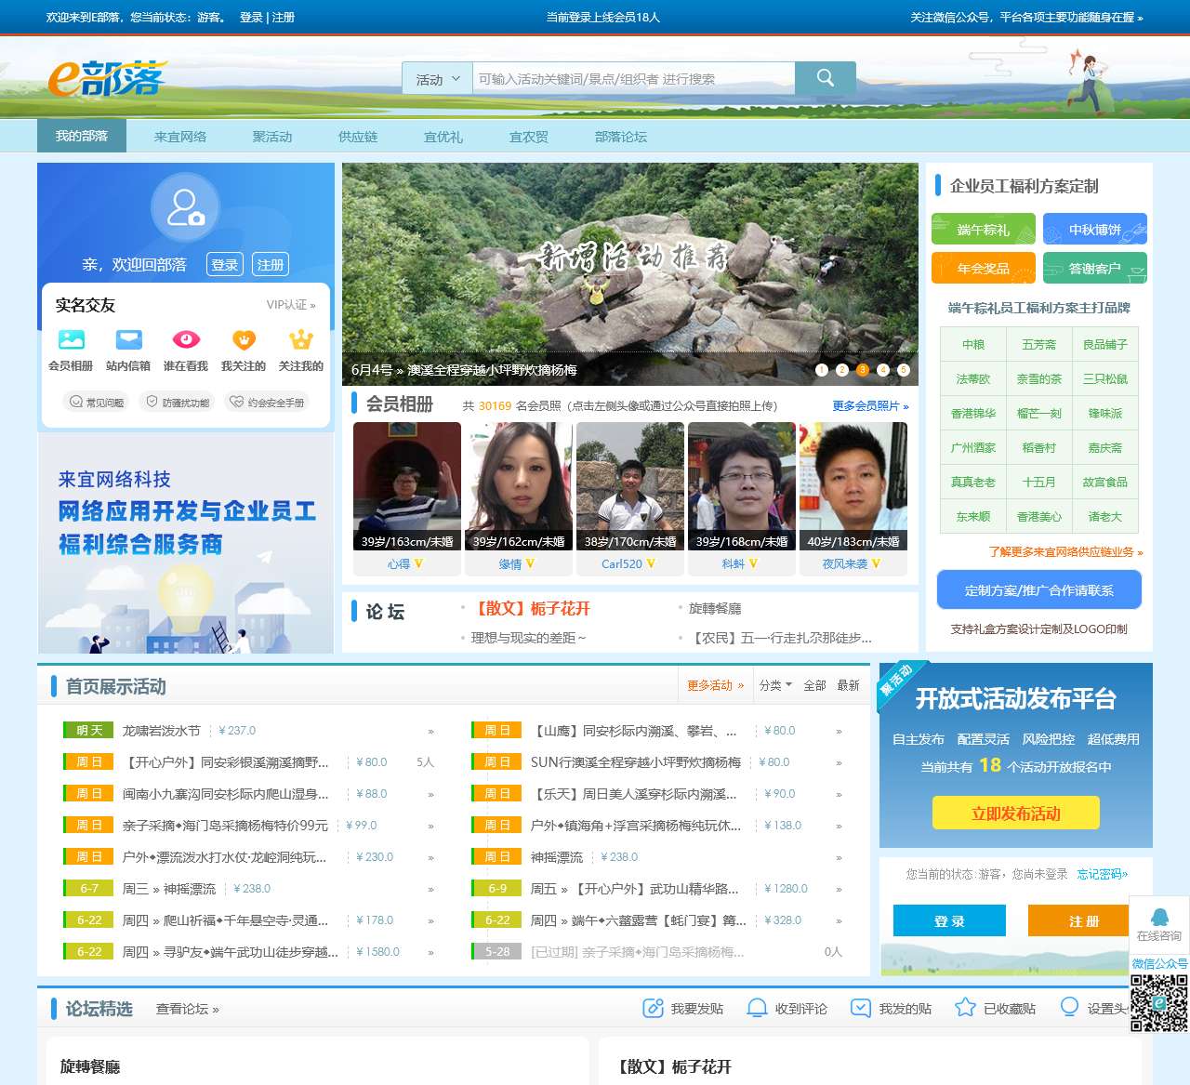
Task: Go to the 供应链 tab
Action: coord(358,137)
